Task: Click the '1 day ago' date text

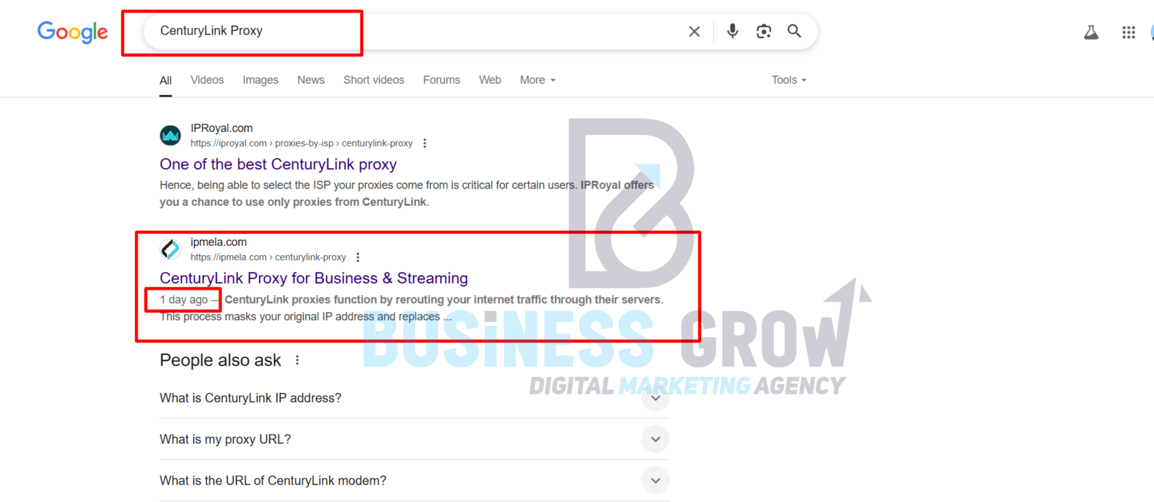Action: tap(183, 300)
